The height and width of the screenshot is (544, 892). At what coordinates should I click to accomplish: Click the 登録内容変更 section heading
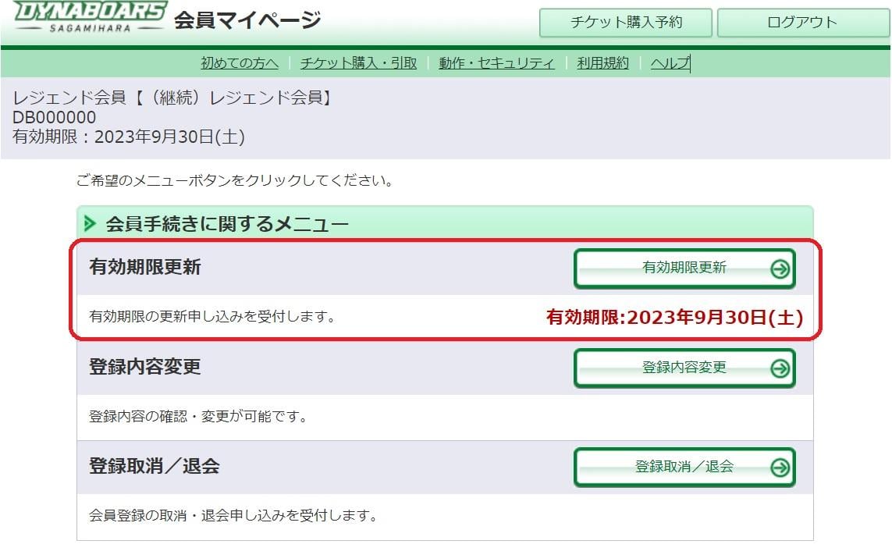145,367
